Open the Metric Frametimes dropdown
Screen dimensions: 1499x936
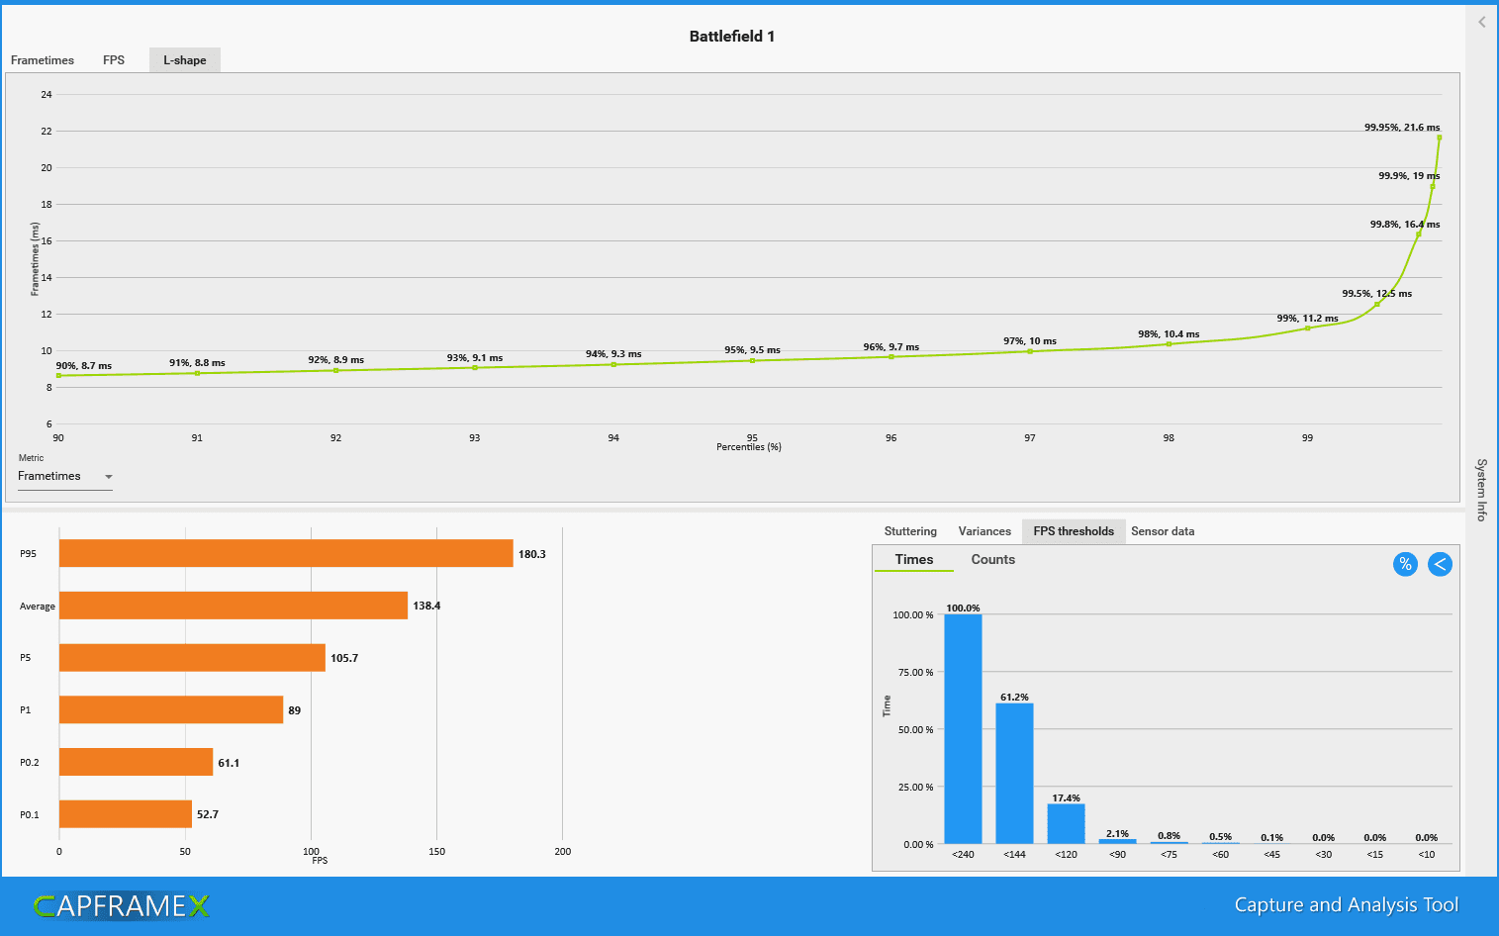(x=65, y=476)
